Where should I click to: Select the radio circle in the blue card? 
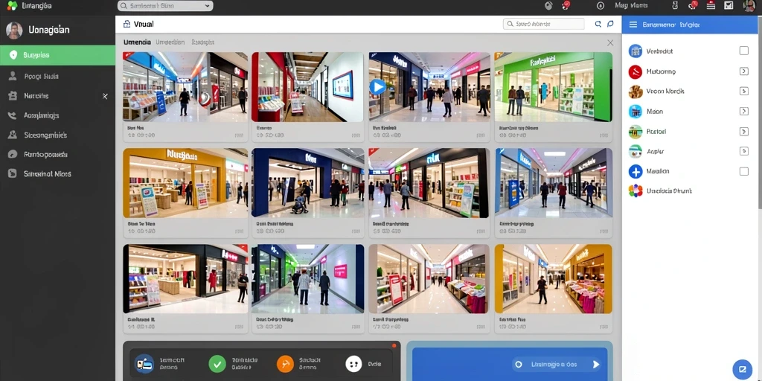(519, 364)
